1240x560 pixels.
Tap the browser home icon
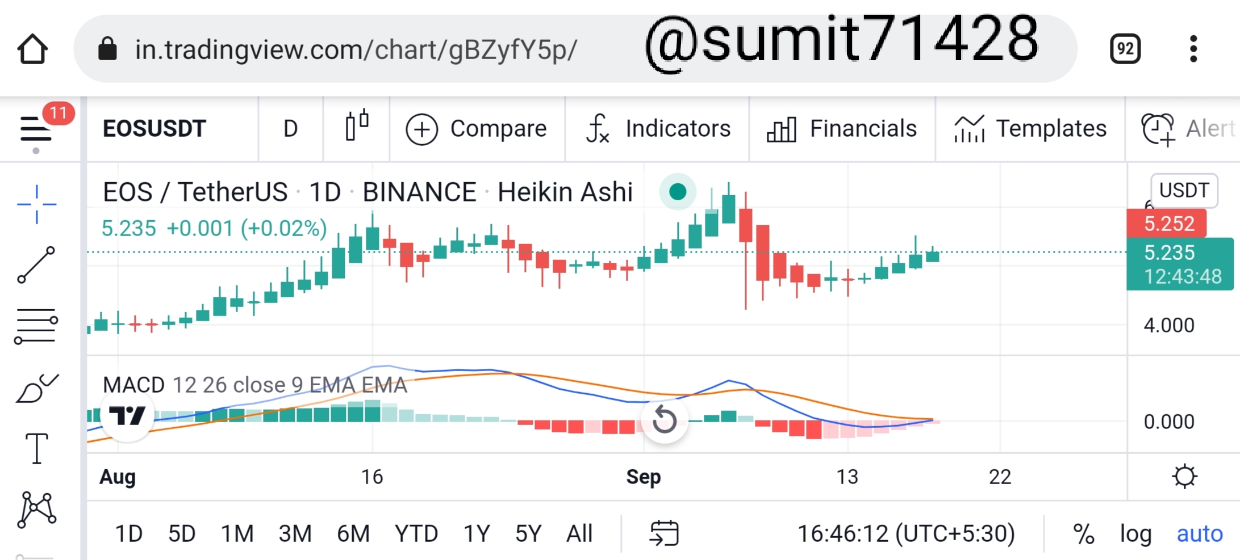(x=32, y=49)
